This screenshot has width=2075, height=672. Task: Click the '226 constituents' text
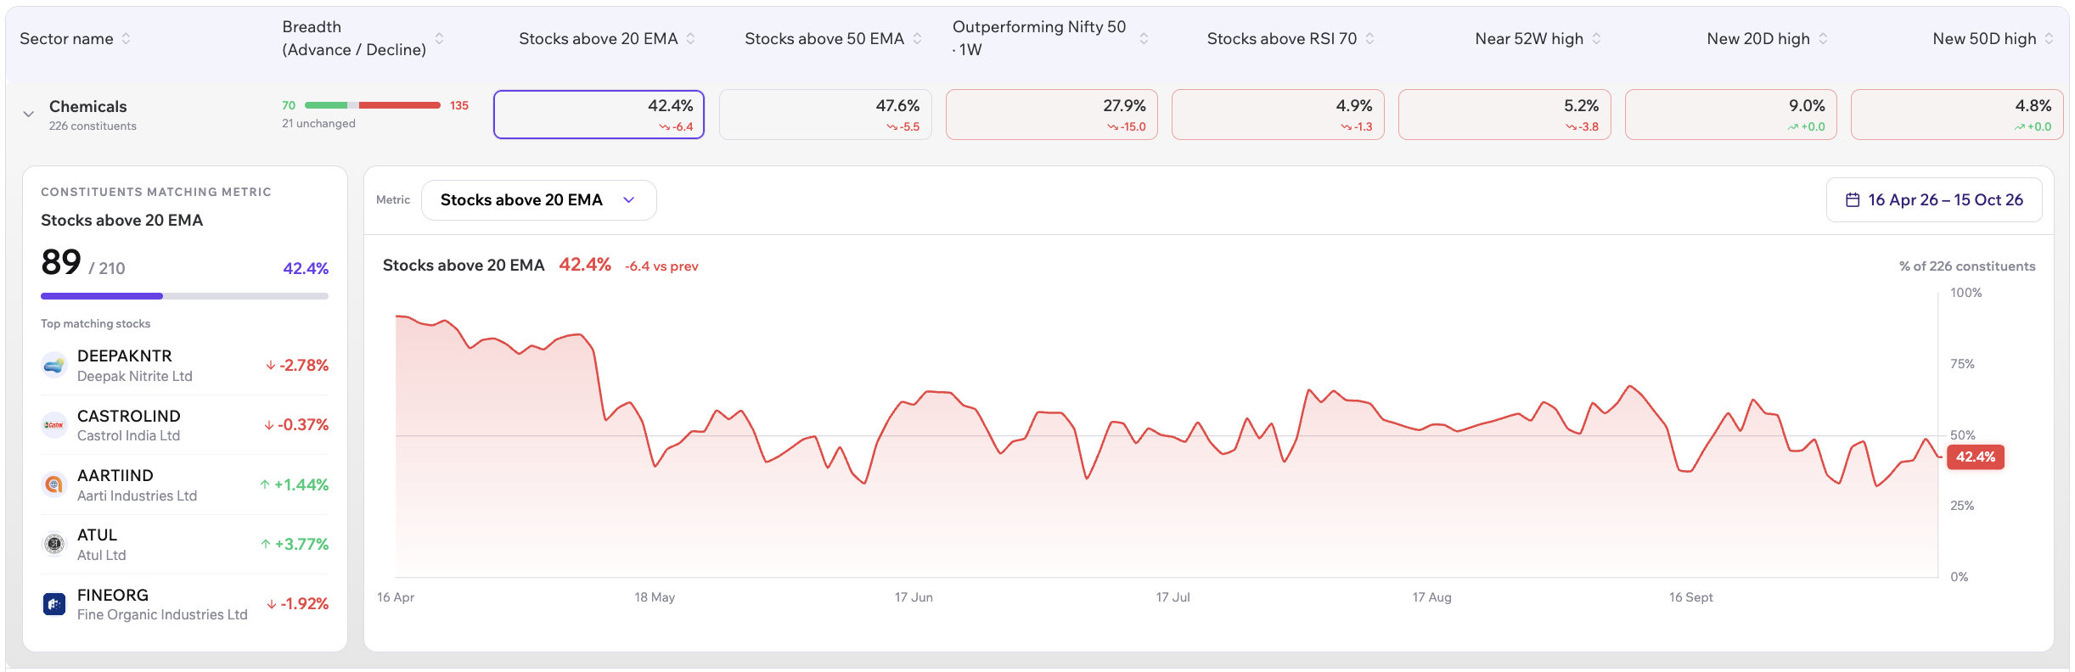coord(93,126)
